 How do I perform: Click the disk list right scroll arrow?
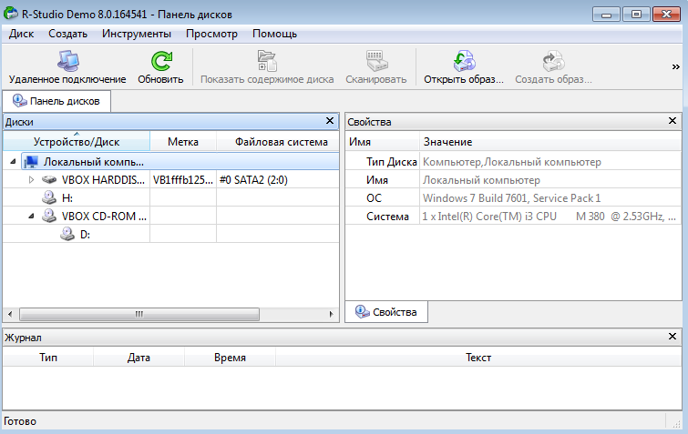(332, 314)
